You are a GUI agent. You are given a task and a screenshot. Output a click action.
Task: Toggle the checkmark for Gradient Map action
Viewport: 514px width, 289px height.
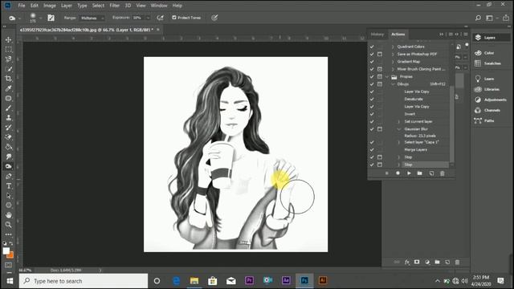372,62
